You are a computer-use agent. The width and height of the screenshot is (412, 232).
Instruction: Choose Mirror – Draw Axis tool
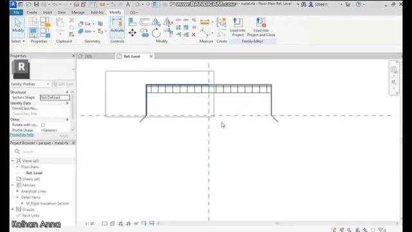[167, 22]
